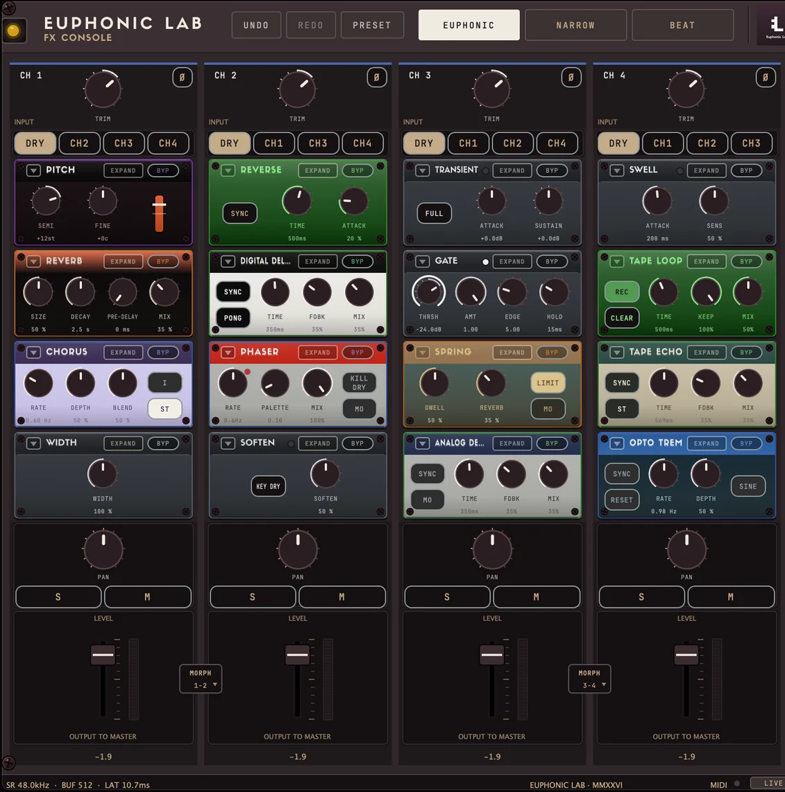Click the FULL mode selector on Transient

pos(434,213)
